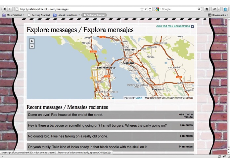Click the Hayward label on map
The width and height of the screenshot is (230, 163).
158,89
